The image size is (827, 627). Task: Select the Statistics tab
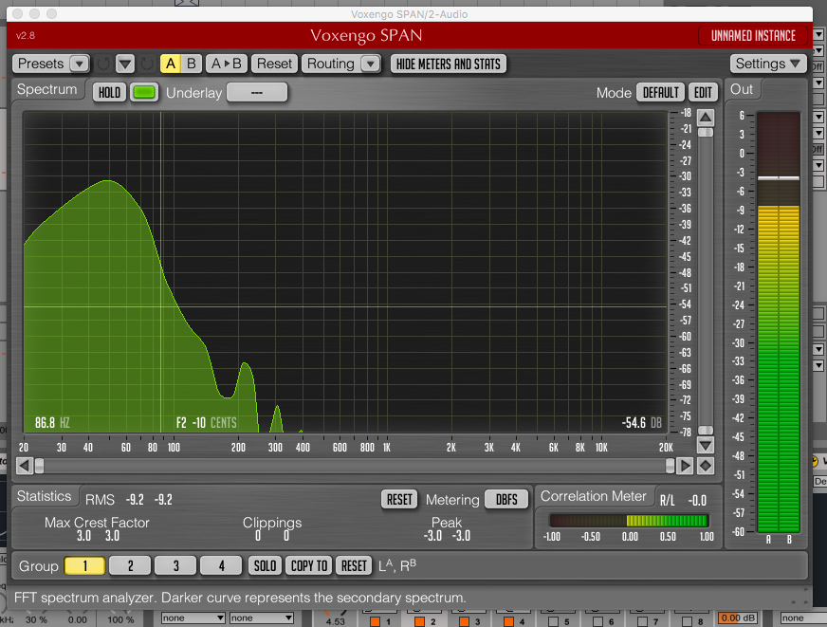click(45, 496)
